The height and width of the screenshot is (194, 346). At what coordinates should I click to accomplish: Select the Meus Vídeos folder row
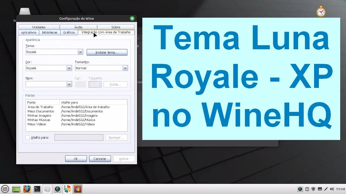(76, 124)
